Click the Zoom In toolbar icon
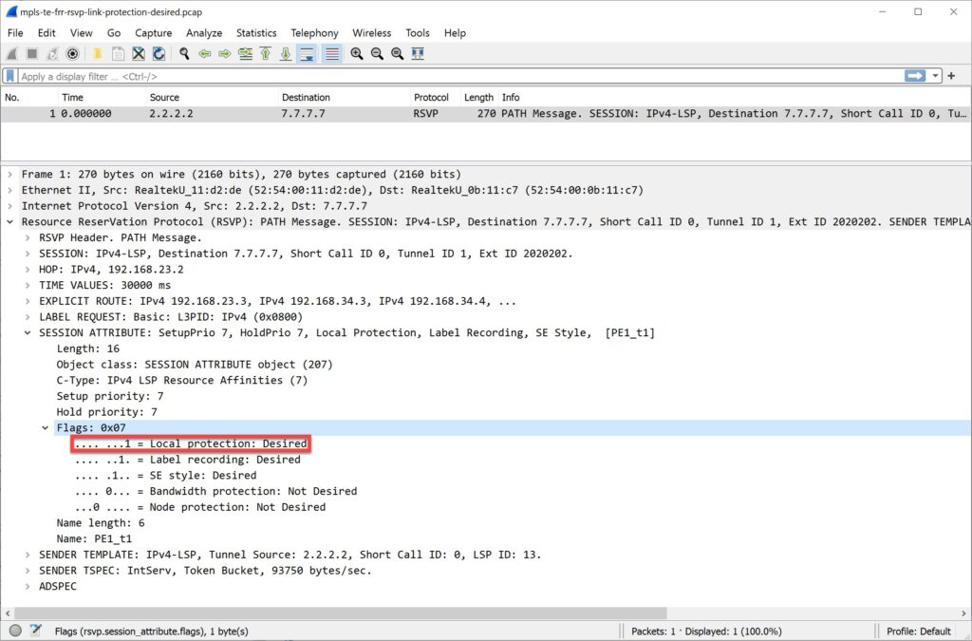972x641 pixels. 357,54
